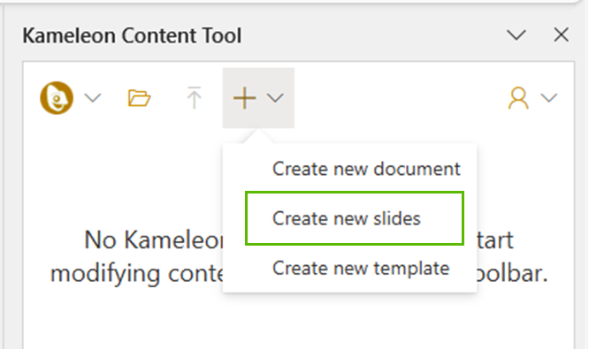Collapse the chevron next to the plus icon
Screen dimensions: 589x349
[275, 98]
